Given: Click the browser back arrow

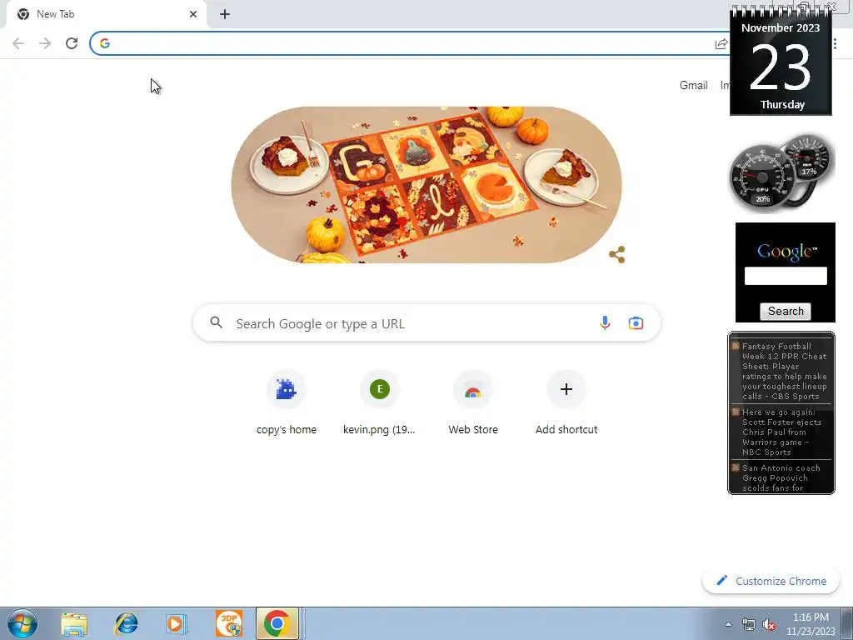Looking at the screenshot, I should point(18,43).
